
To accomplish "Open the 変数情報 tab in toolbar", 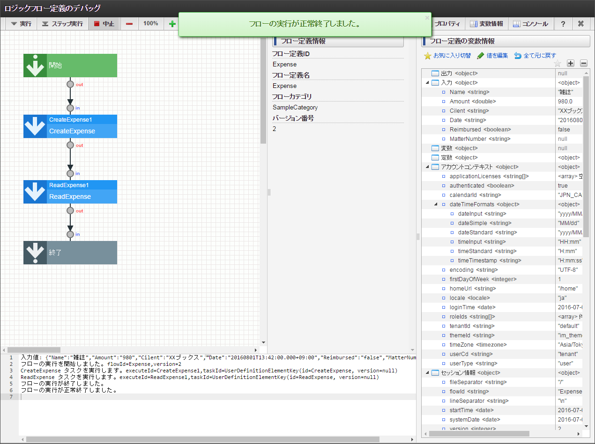I will point(486,23).
